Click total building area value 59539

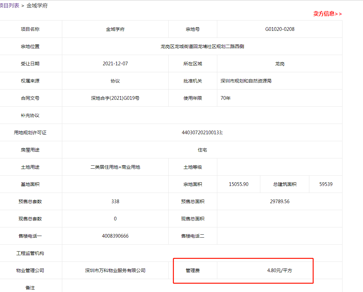326,184
